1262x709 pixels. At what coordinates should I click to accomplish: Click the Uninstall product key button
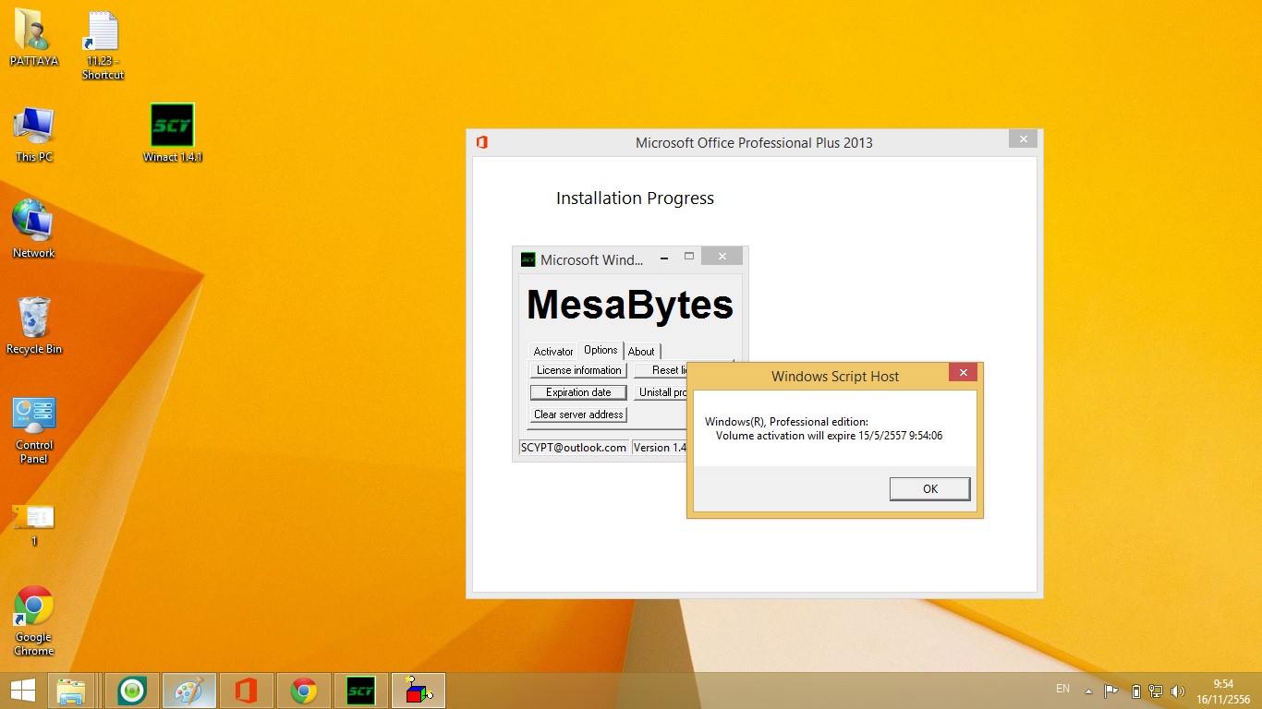[x=661, y=392]
